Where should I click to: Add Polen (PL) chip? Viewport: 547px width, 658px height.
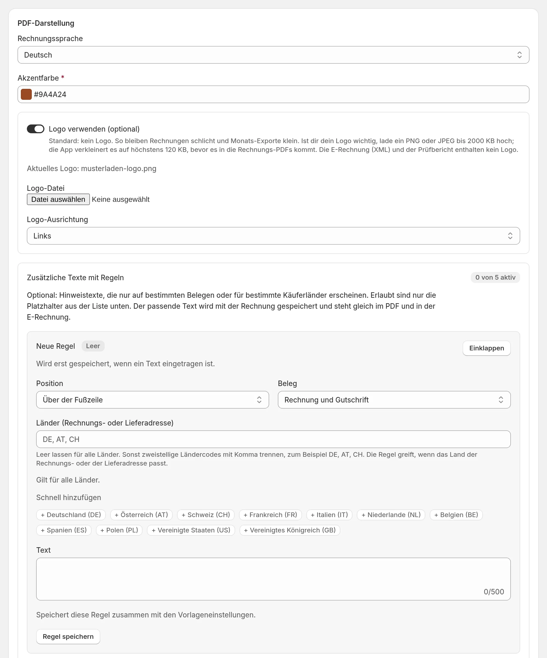click(119, 530)
